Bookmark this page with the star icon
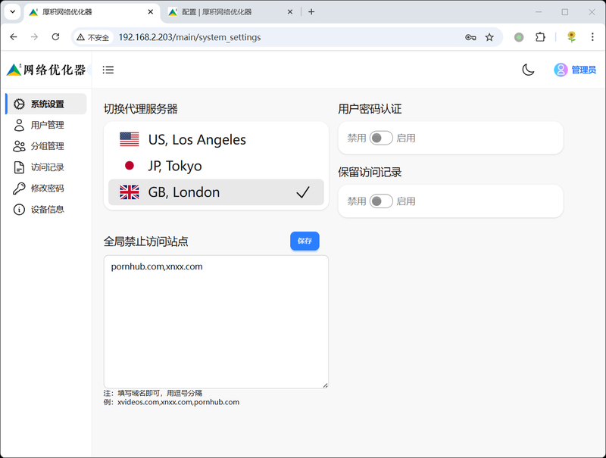The image size is (606, 458). click(489, 37)
